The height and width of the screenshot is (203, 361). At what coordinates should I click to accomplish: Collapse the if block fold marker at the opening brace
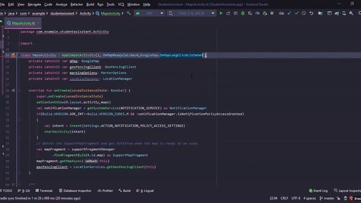click(x=19, y=120)
